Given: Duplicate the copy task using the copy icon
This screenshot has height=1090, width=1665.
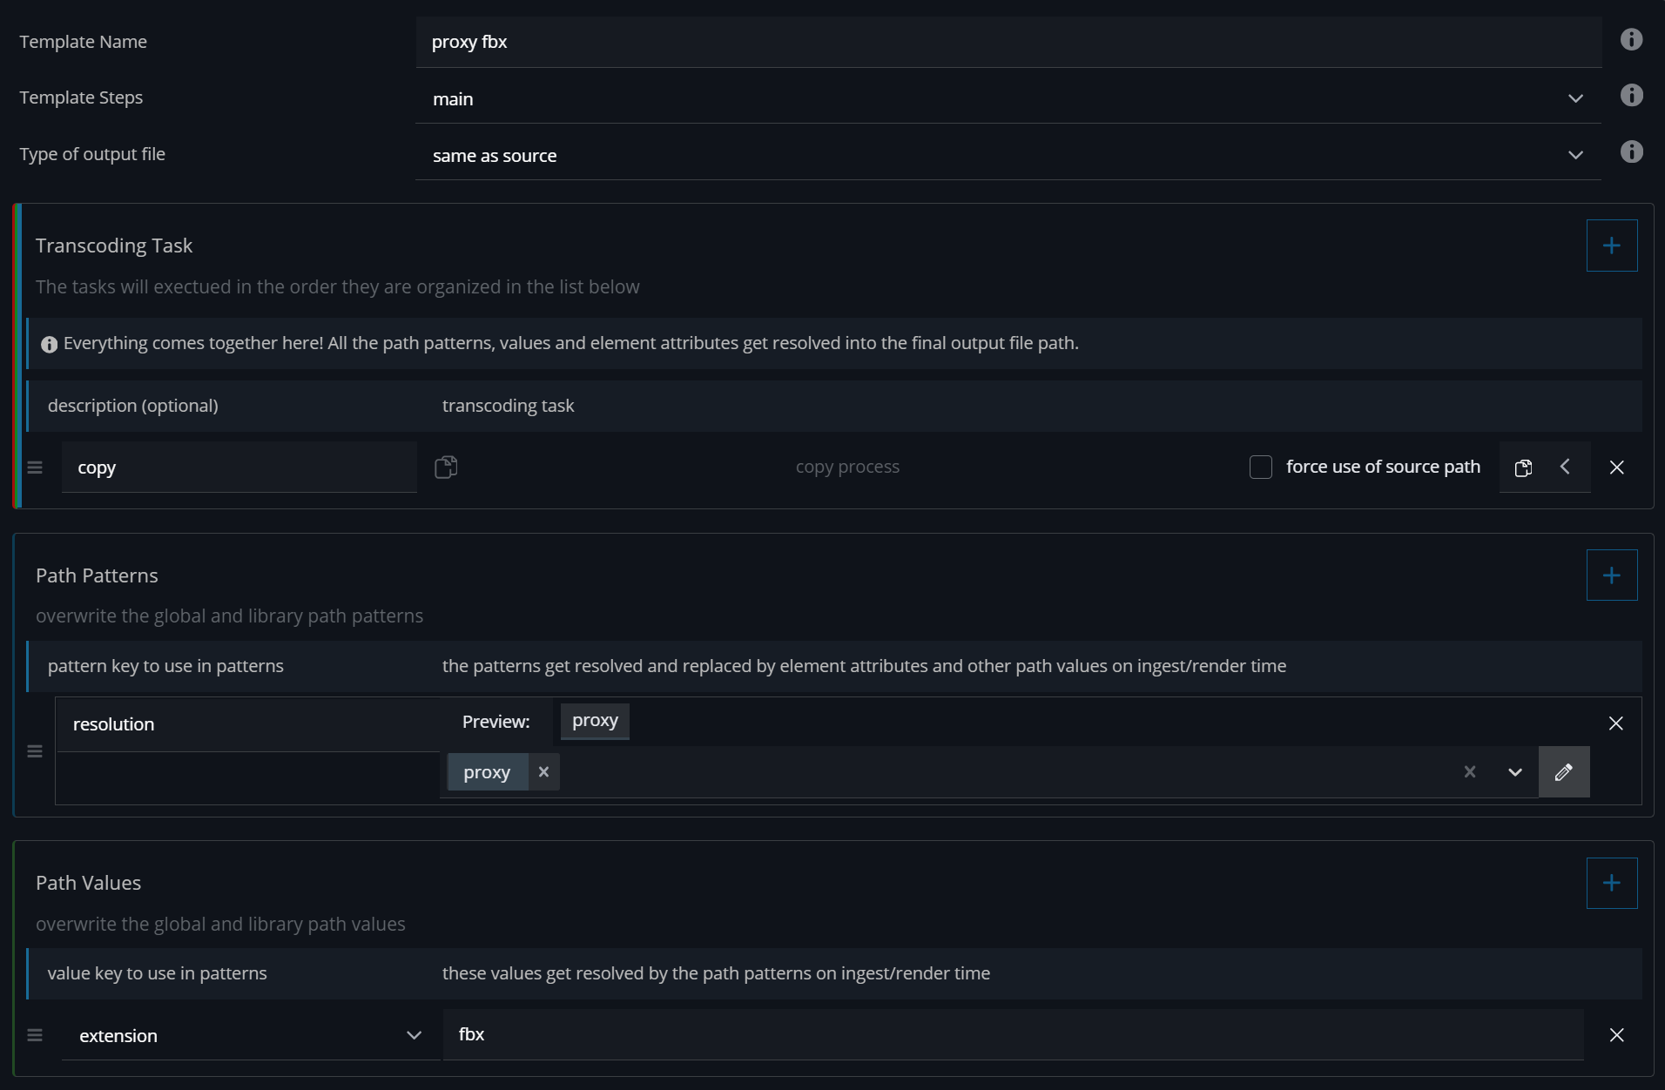Looking at the screenshot, I should pos(1523,468).
